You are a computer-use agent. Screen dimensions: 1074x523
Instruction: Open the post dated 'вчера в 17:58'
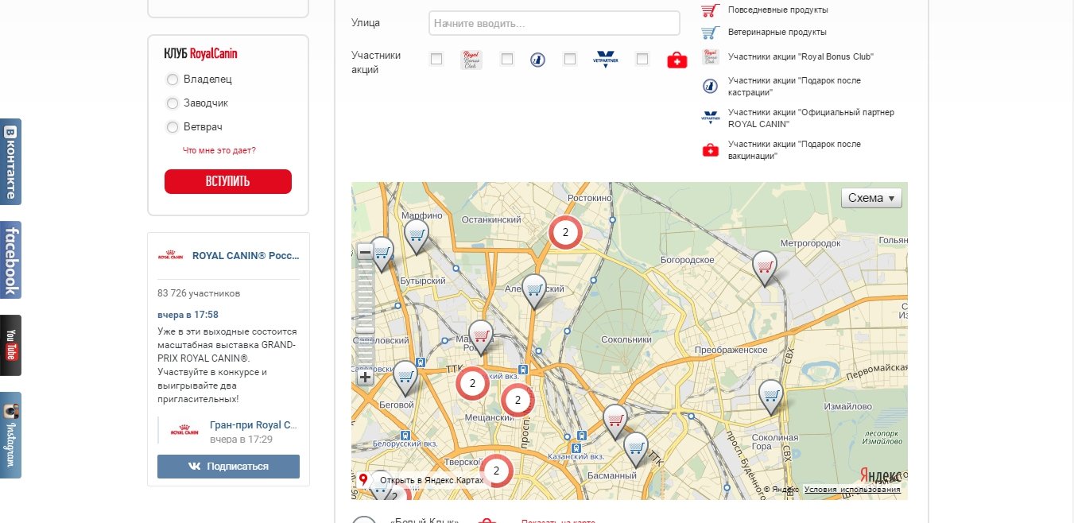[x=188, y=315]
